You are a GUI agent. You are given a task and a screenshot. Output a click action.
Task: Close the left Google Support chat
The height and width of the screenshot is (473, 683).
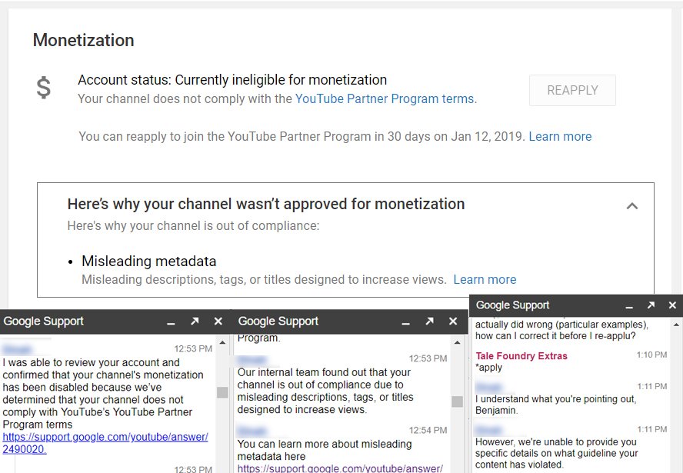[x=218, y=321]
